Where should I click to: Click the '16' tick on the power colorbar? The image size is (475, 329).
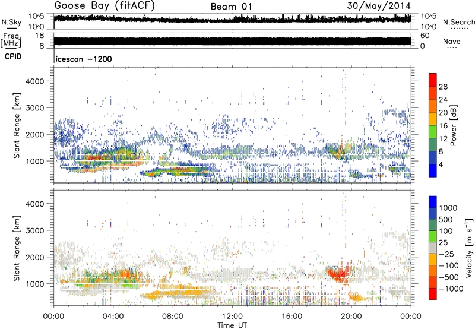click(x=443, y=126)
